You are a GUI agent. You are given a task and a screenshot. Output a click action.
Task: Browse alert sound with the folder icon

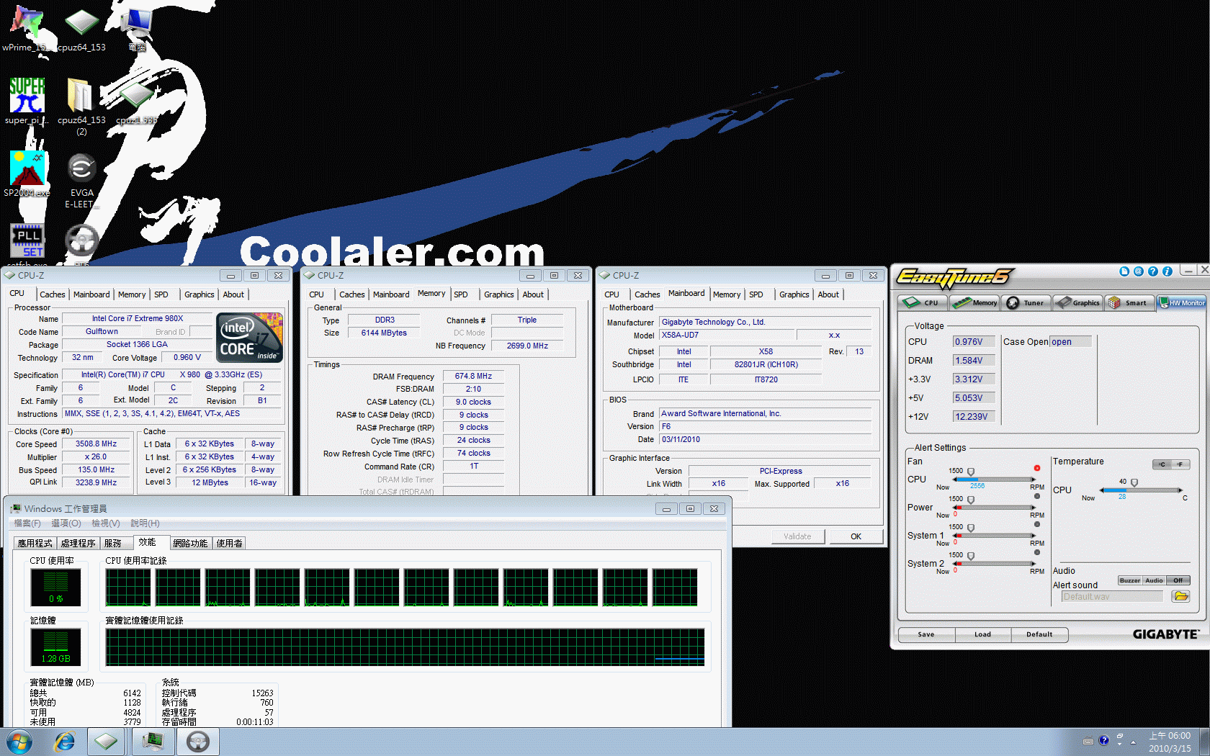tap(1180, 596)
